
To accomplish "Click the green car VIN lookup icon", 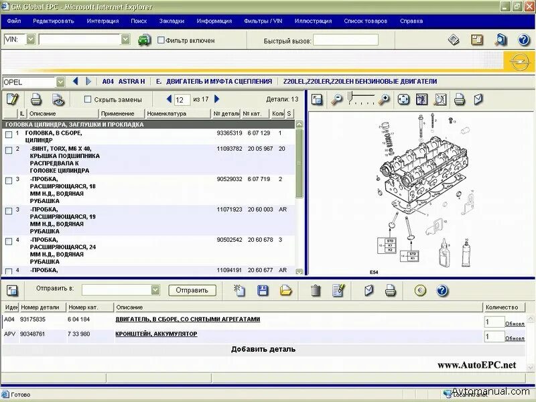I will point(144,40).
